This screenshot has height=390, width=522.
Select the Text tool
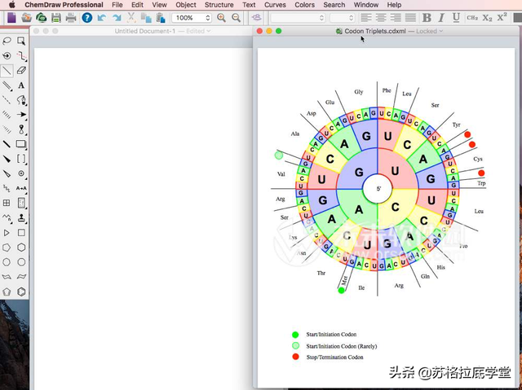(22, 85)
